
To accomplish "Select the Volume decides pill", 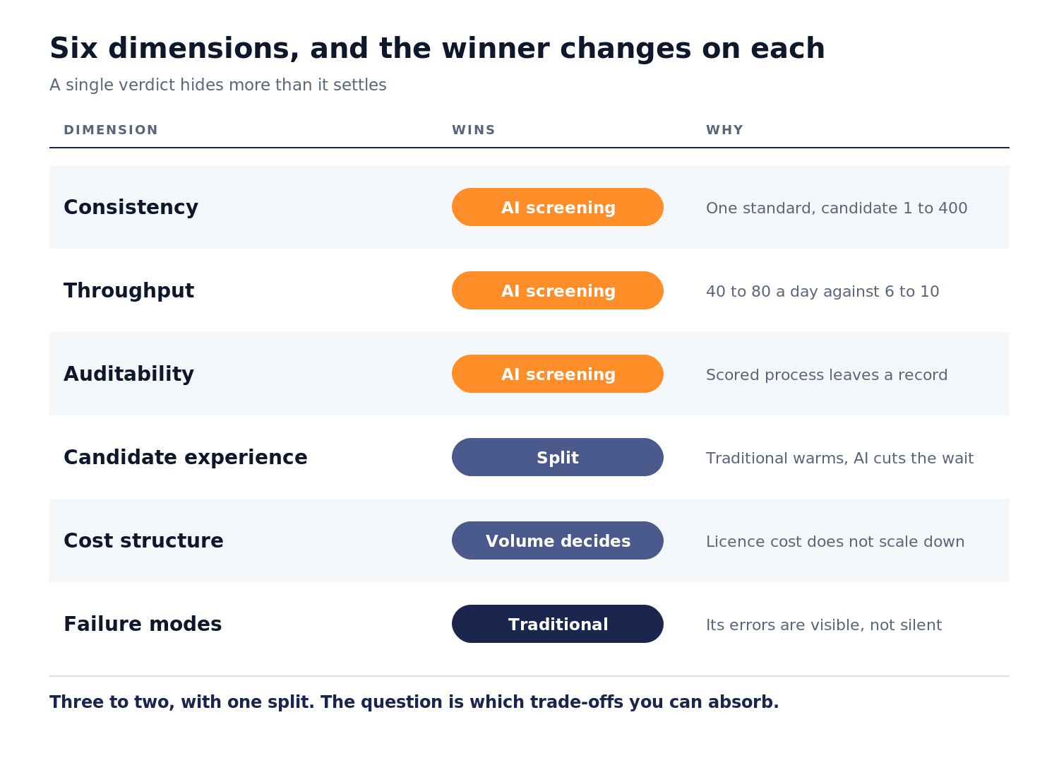I will point(558,540).
